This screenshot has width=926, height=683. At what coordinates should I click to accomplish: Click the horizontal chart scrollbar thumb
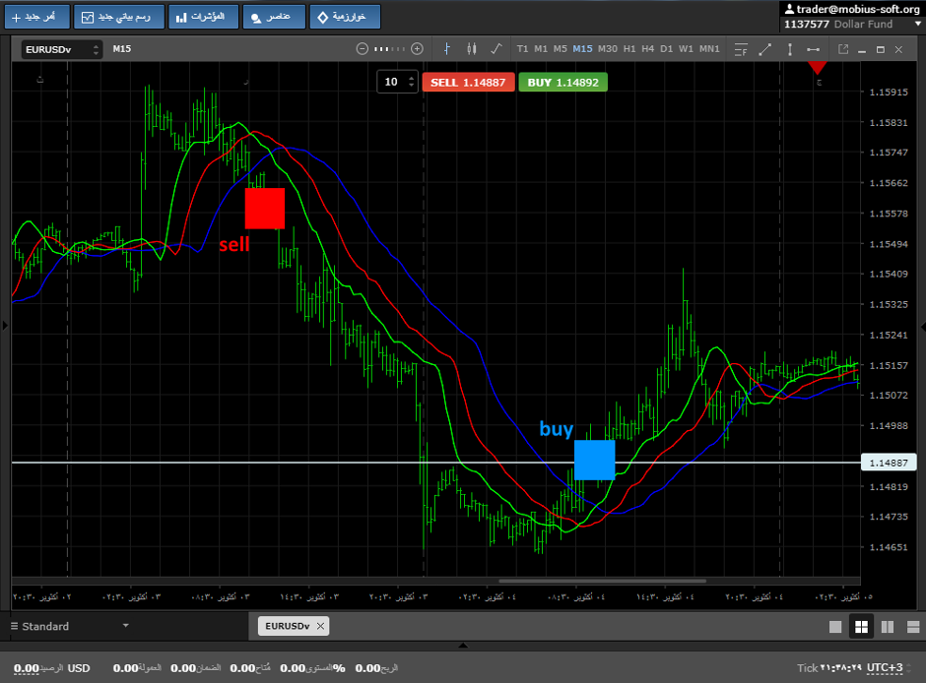(602, 581)
